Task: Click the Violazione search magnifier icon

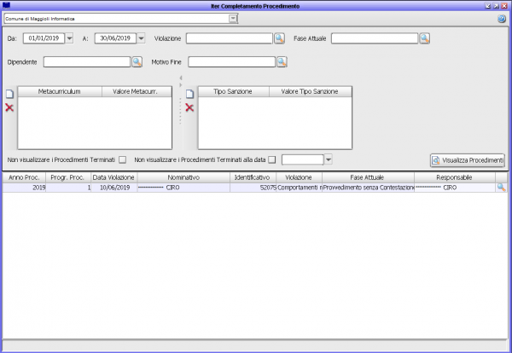Action: pyautogui.click(x=279, y=38)
